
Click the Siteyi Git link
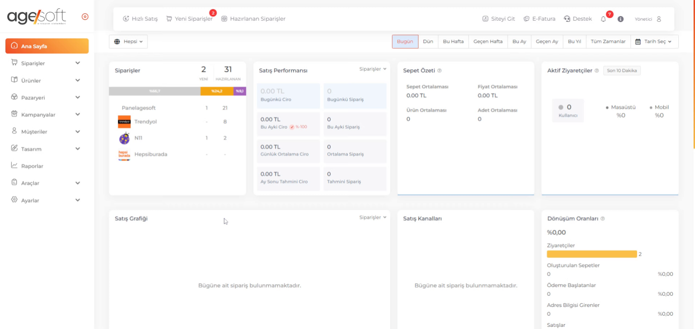point(498,19)
